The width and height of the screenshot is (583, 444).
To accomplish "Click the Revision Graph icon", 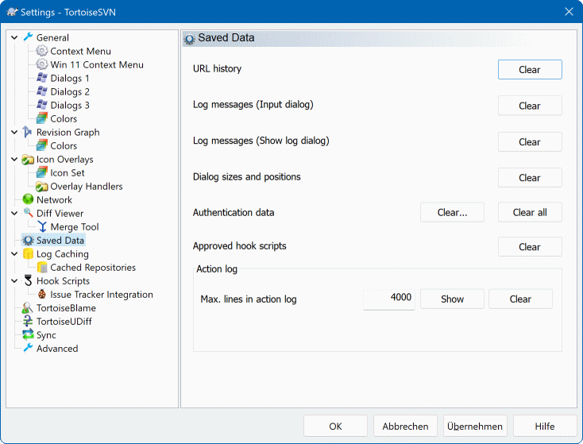I will pyautogui.click(x=28, y=132).
